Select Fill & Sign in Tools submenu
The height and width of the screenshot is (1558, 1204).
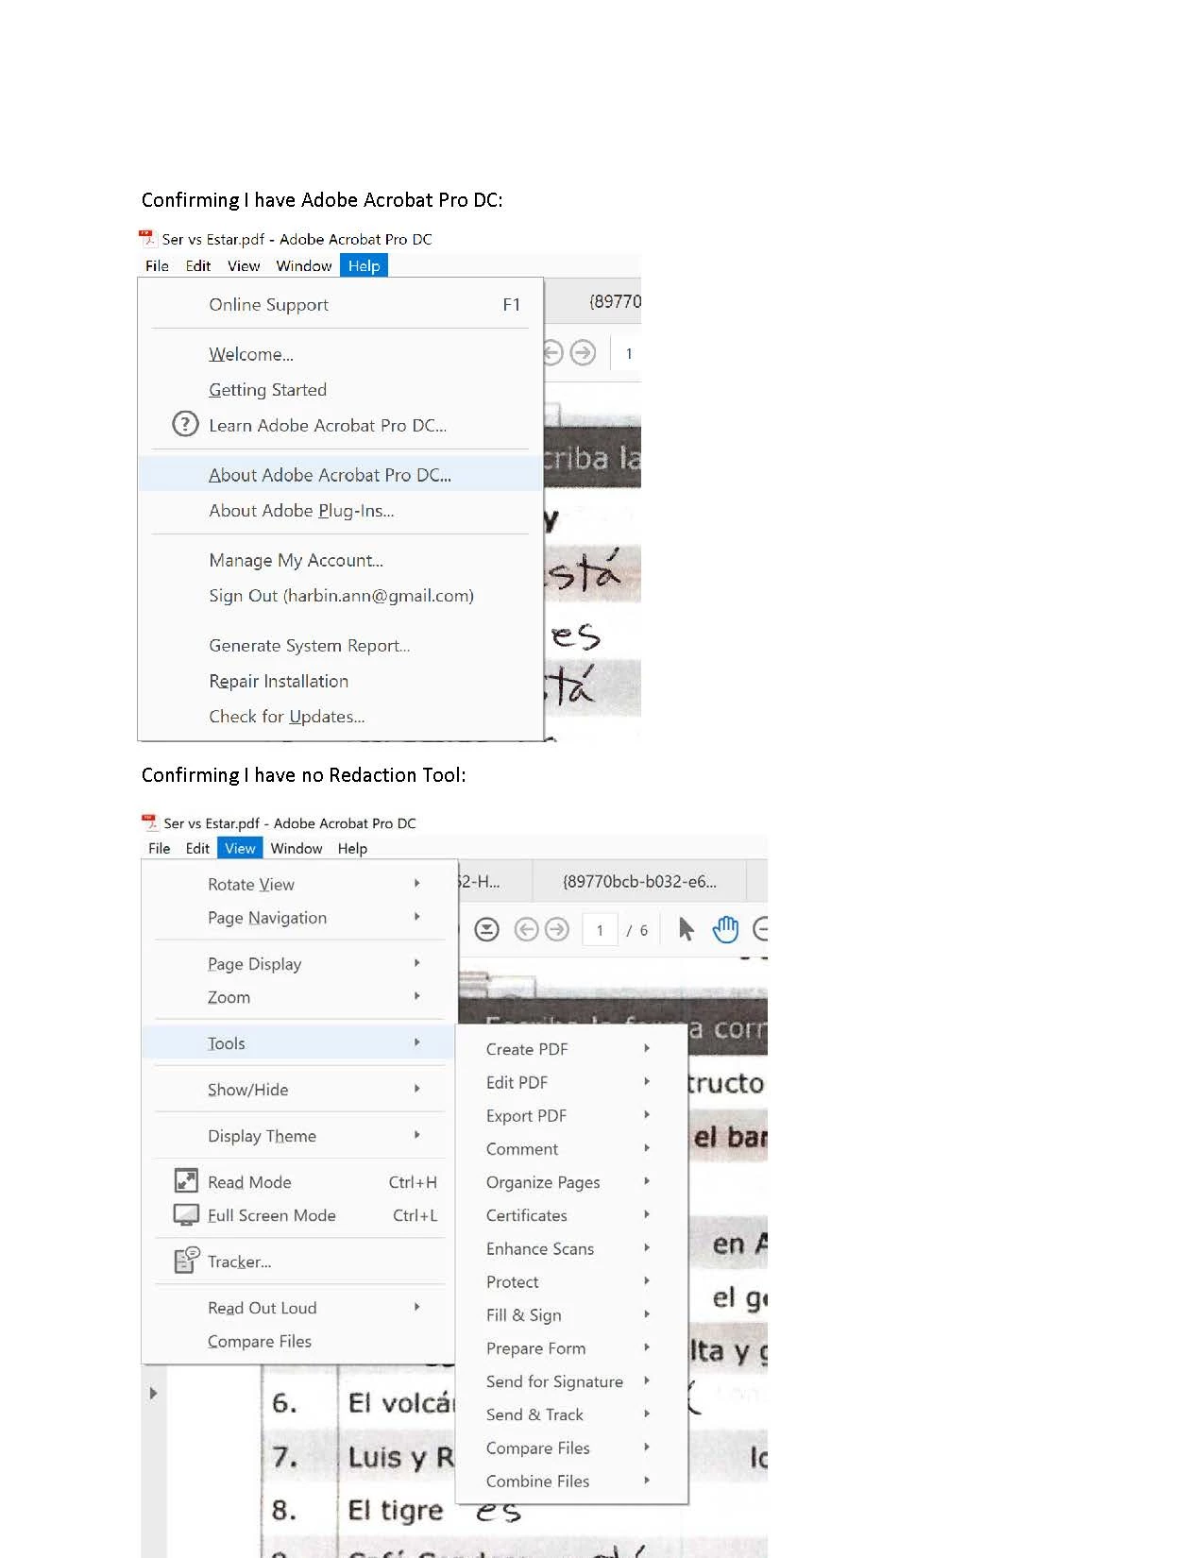tap(571, 1314)
